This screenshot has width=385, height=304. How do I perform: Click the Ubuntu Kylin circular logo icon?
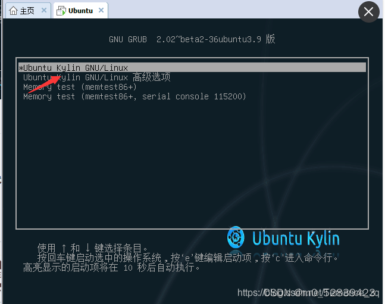coord(236,237)
